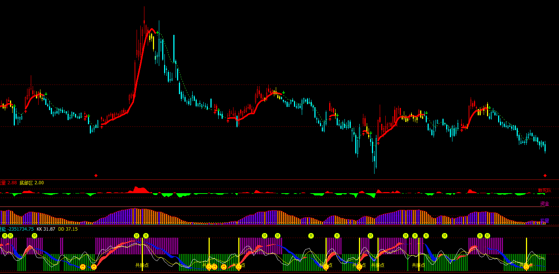This screenshot has height=274, width=559.
Task: Click the red 2.88 indicator value
Action: tap(12, 183)
